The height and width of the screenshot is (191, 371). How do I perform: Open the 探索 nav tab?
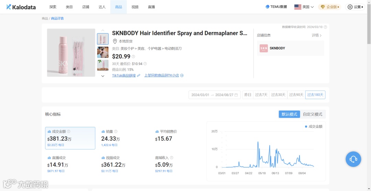click(53, 7)
